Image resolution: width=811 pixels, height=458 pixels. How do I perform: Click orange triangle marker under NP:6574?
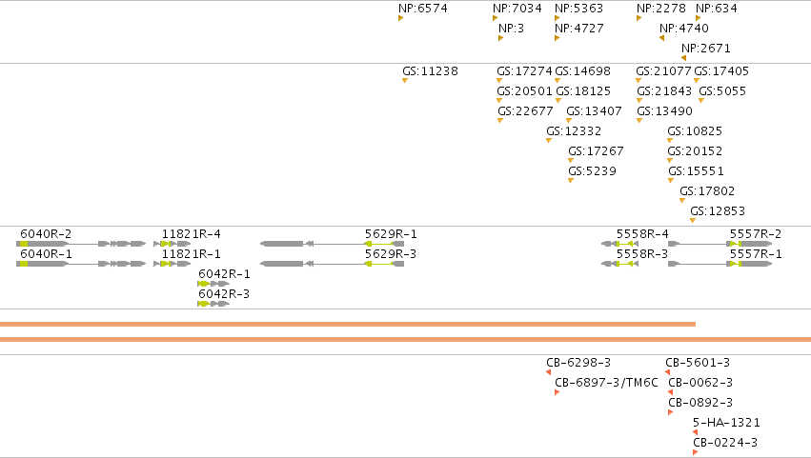(x=401, y=19)
